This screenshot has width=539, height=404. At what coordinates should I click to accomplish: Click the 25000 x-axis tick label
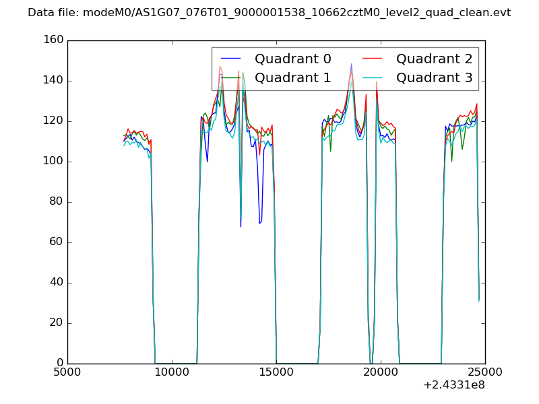point(485,372)
